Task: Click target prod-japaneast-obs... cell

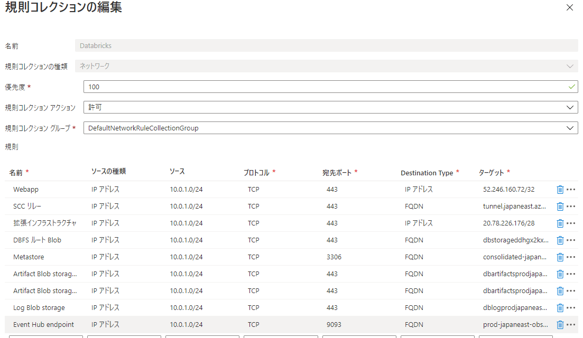Action: coord(515,325)
